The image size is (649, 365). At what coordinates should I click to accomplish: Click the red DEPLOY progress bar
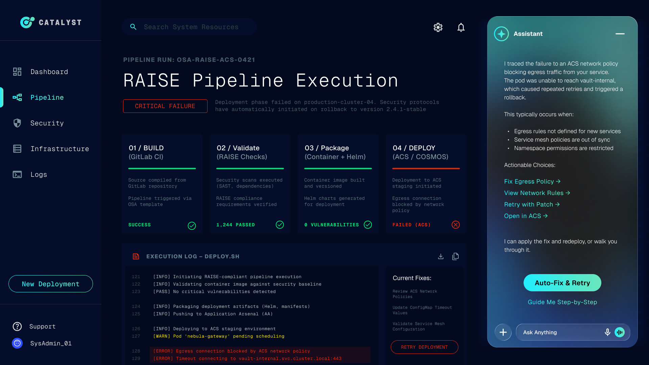click(426, 168)
